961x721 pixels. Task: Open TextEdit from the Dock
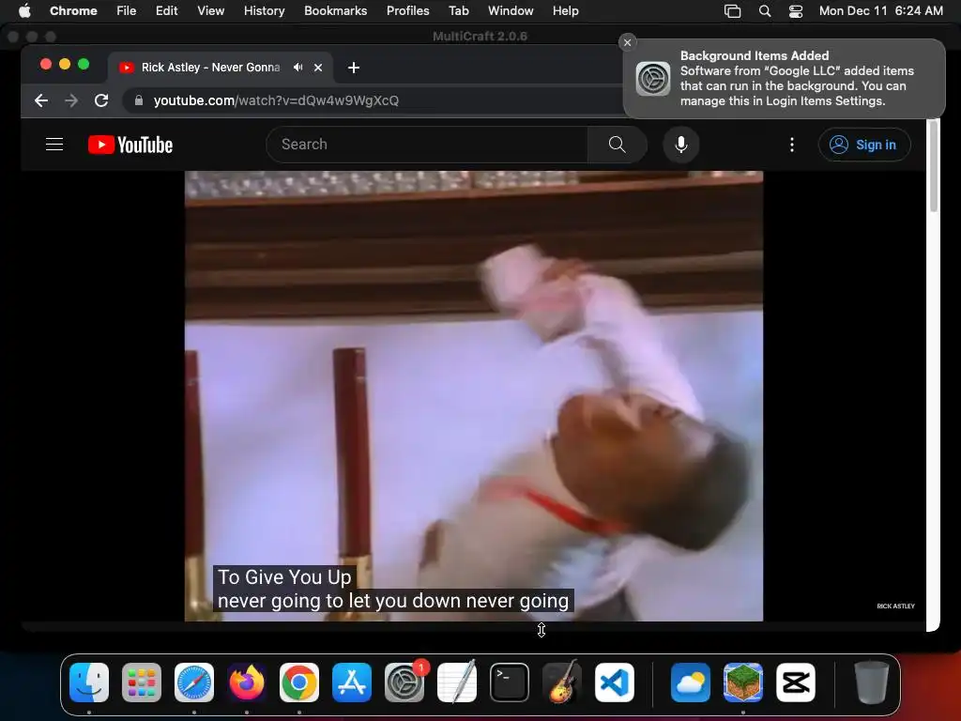click(x=457, y=683)
